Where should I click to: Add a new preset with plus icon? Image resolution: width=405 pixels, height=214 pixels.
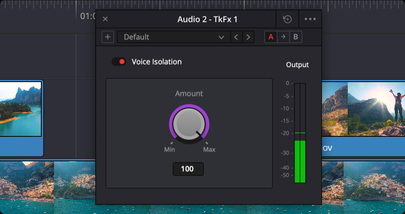(108, 37)
